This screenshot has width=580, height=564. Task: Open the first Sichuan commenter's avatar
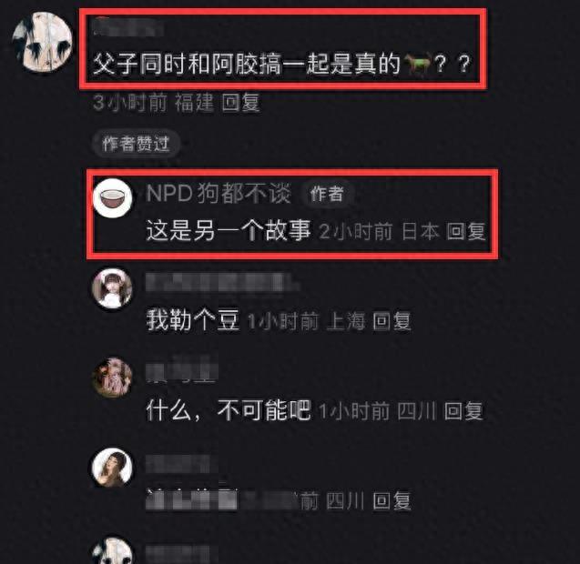(112, 377)
